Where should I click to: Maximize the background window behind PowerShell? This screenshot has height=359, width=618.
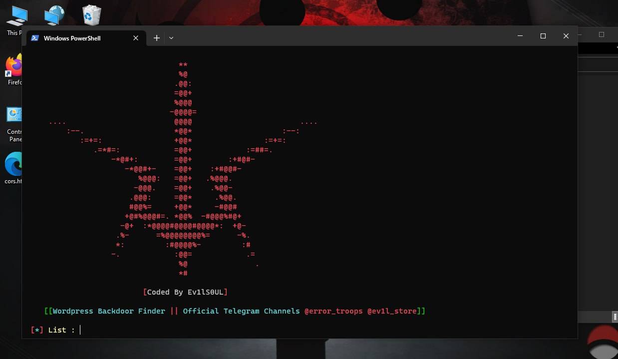(602, 34)
